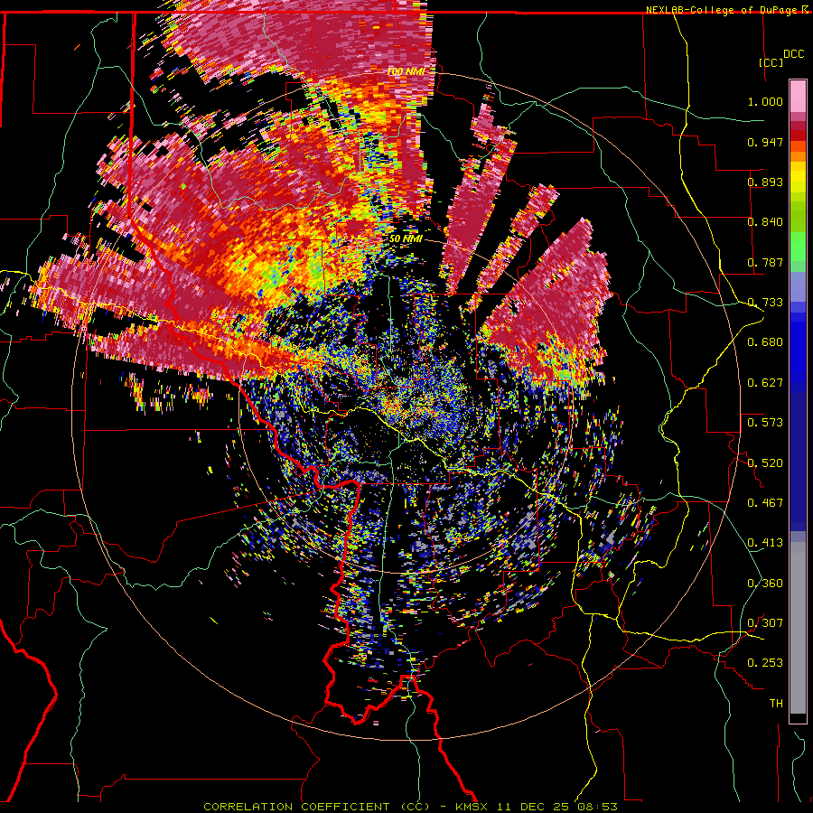Select the 0.413 legend label
Image resolution: width=813 pixels, height=813 pixels.
(765, 543)
